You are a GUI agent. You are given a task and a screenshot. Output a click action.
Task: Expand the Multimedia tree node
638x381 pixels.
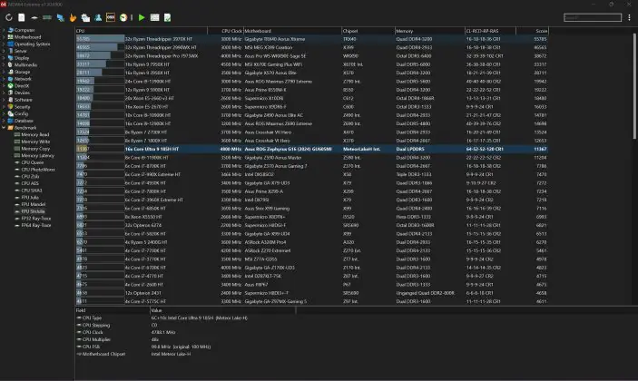click(x=4, y=64)
